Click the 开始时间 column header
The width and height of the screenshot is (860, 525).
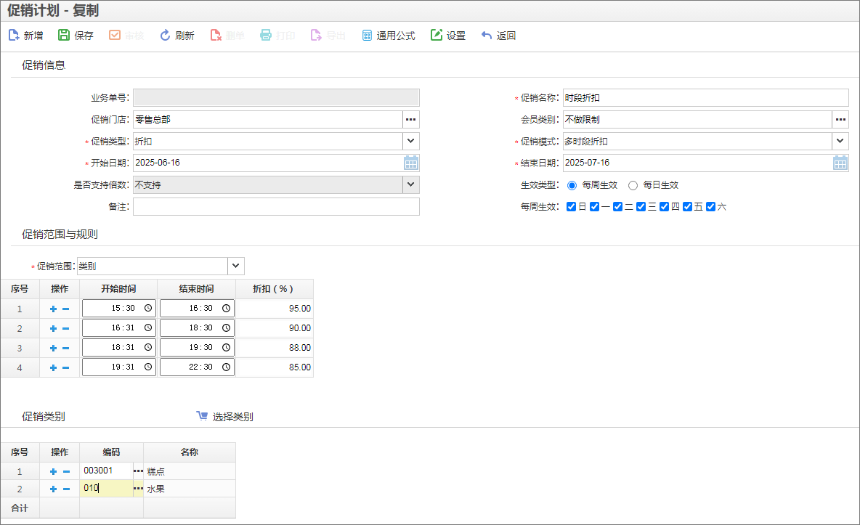click(118, 289)
